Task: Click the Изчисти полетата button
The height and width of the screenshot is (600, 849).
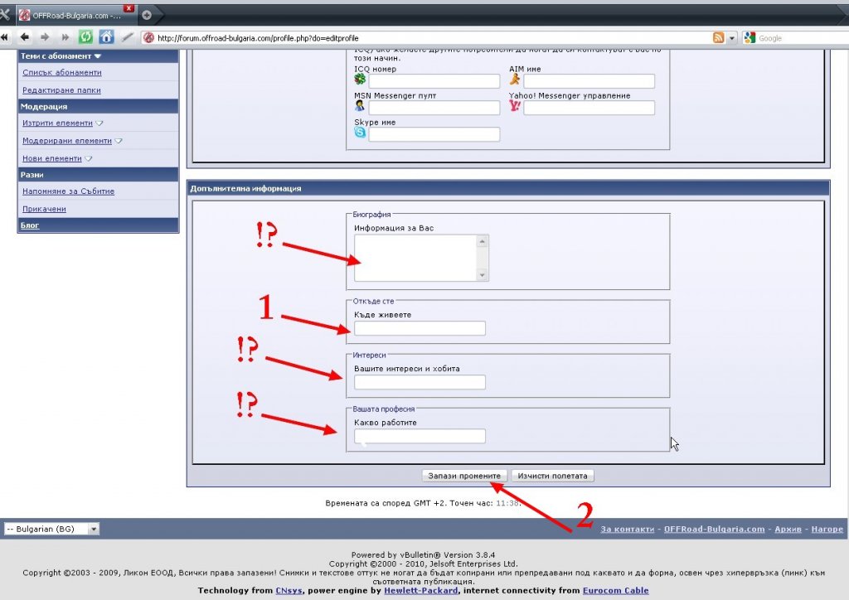Action: coord(552,476)
